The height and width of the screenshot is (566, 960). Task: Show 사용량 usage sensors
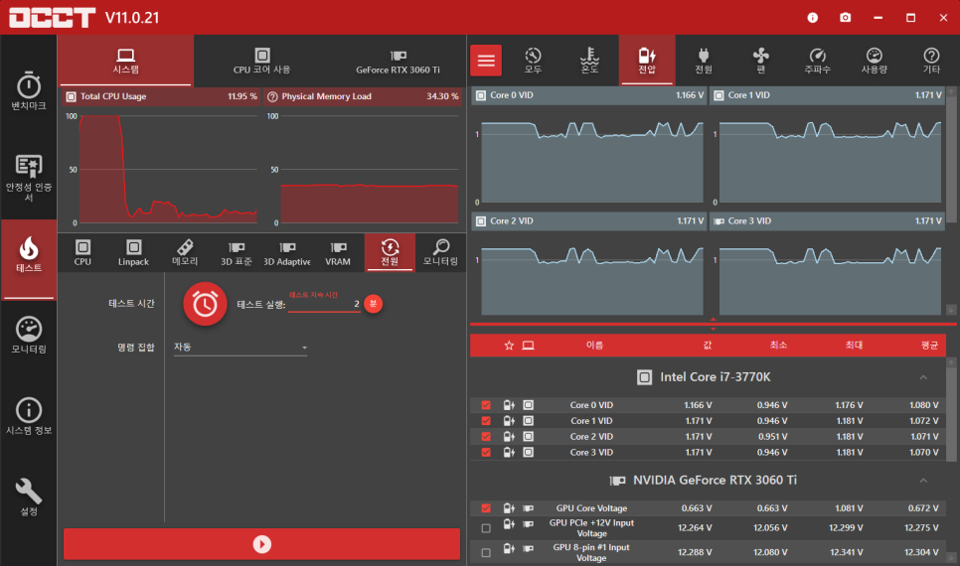coord(875,61)
